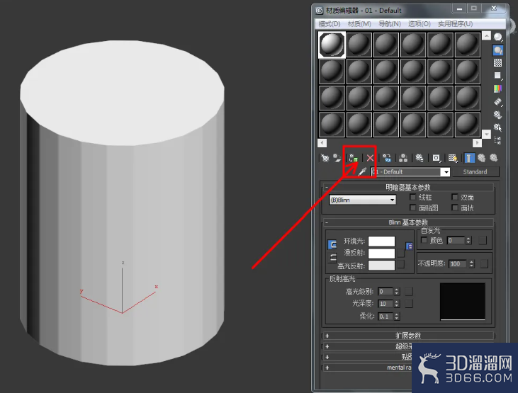Click the 高光级别 spinner arrows
The image size is (518, 393).
tap(397, 291)
